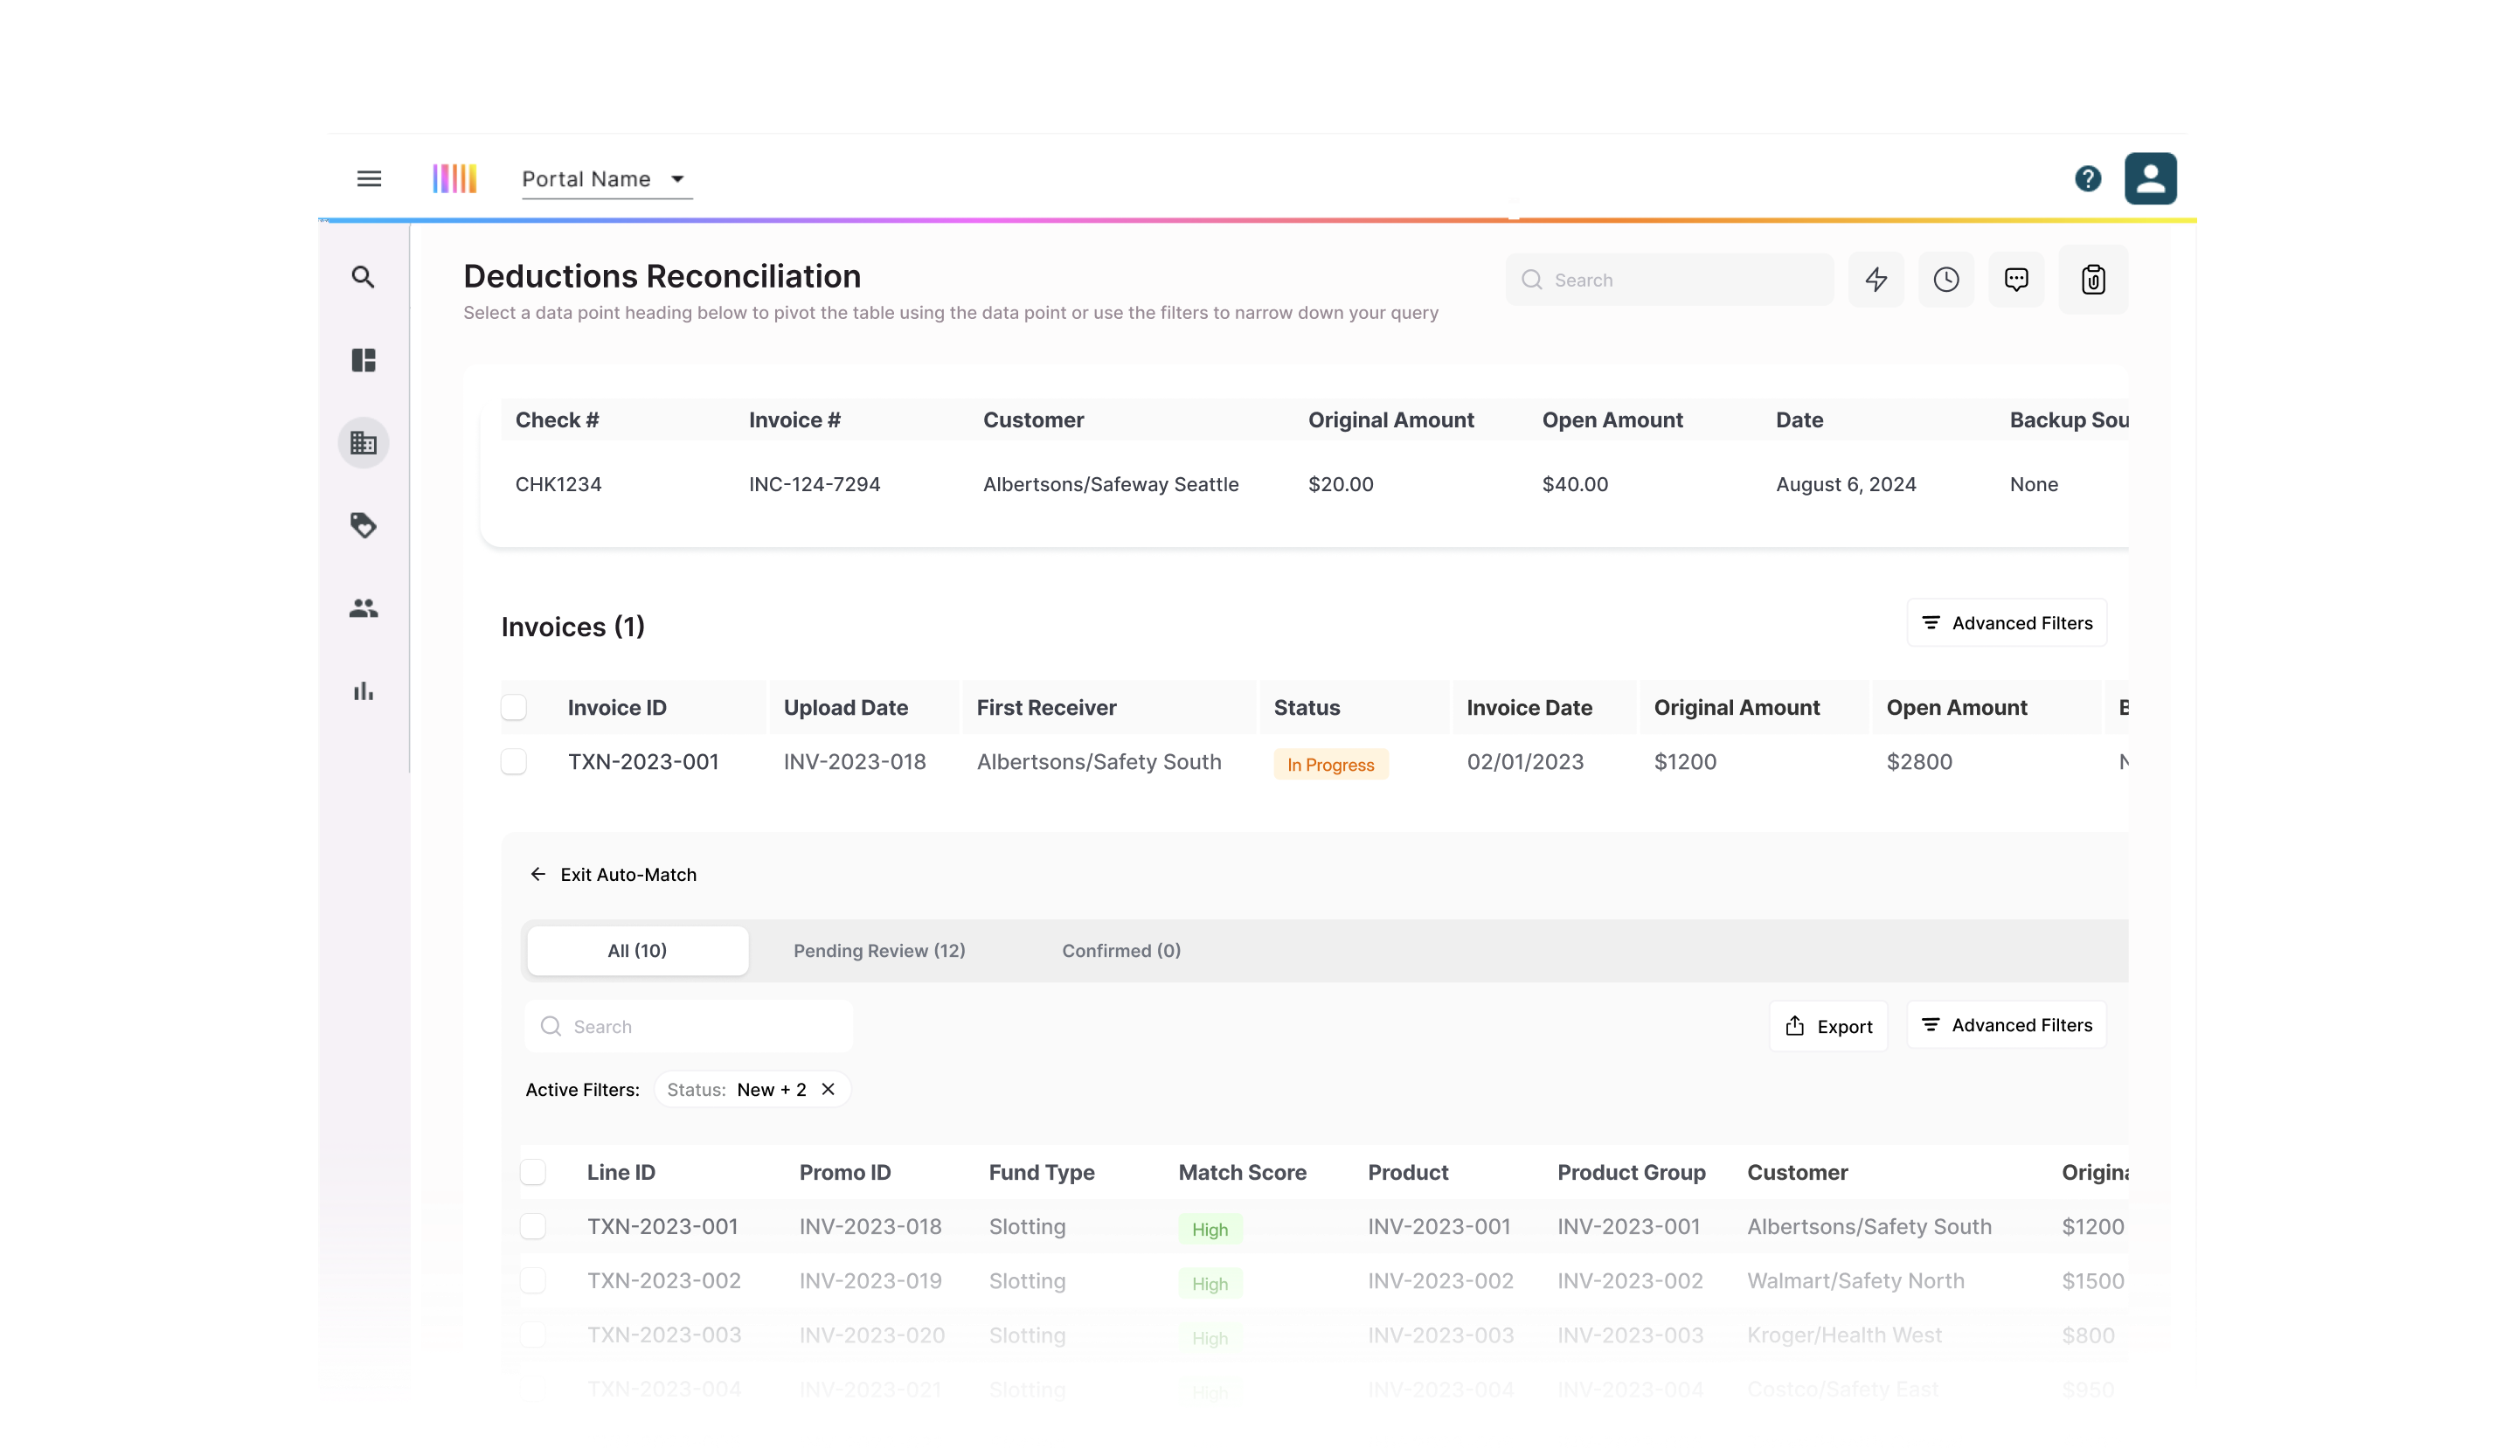Click the clipboard attachment icon
Image resolution: width=2517 pixels, height=1449 pixels.
click(2093, 280)
